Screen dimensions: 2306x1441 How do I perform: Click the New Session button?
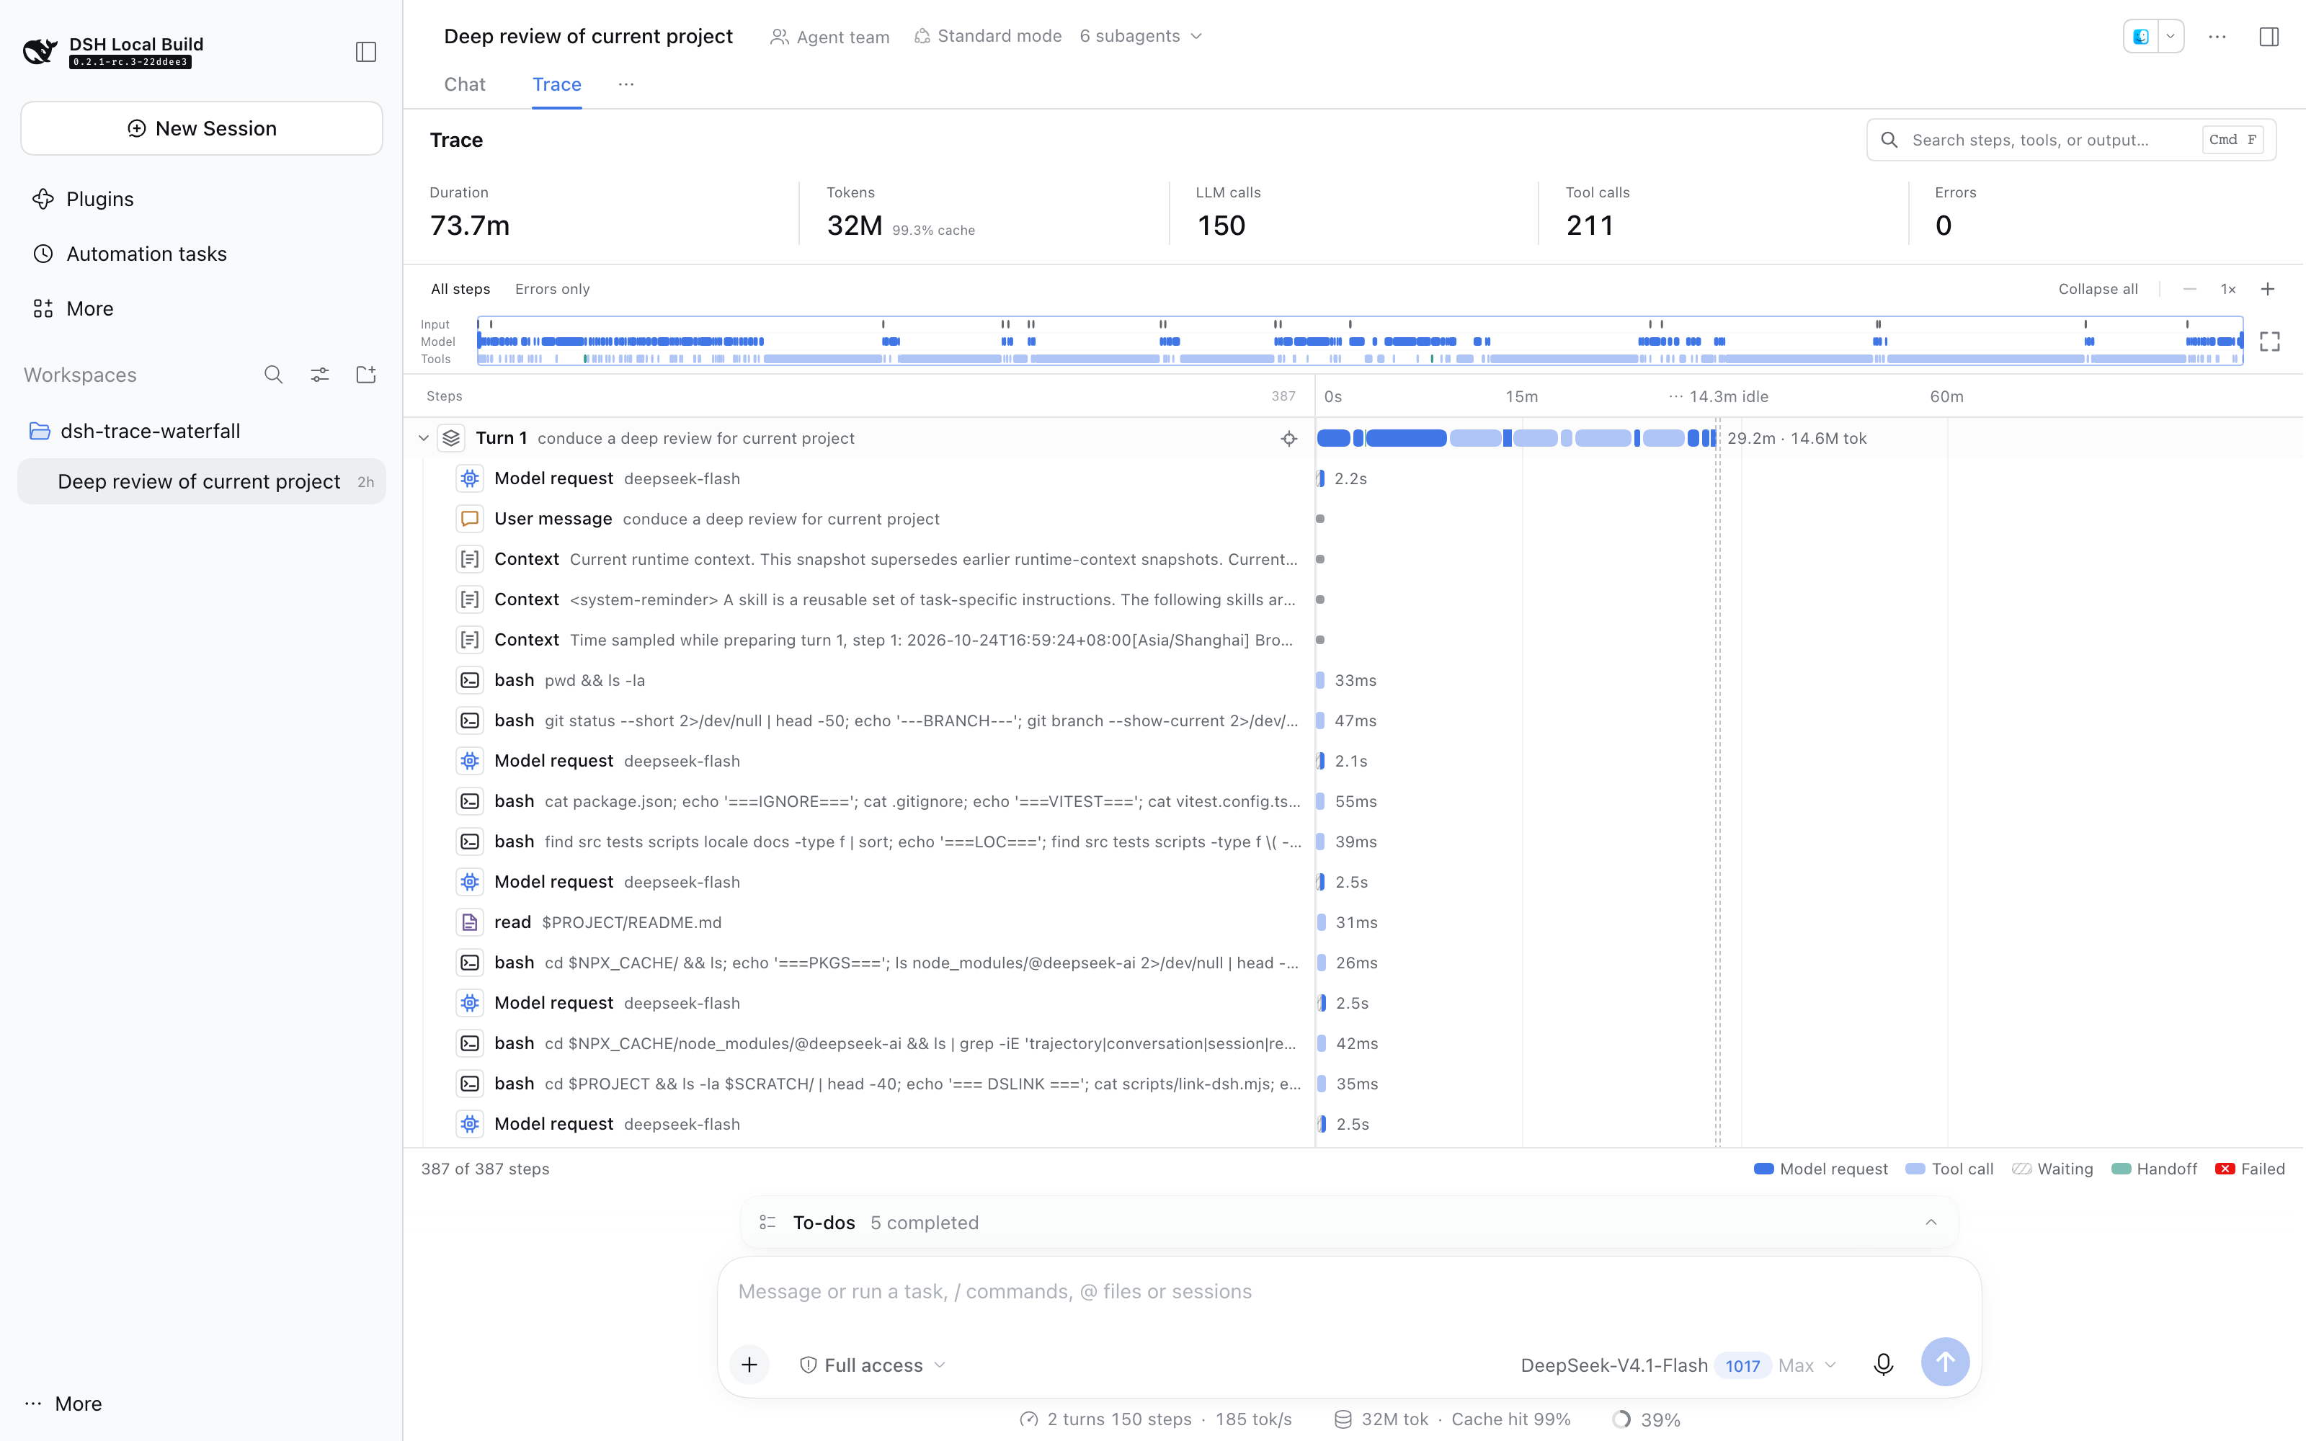[201, 128]
